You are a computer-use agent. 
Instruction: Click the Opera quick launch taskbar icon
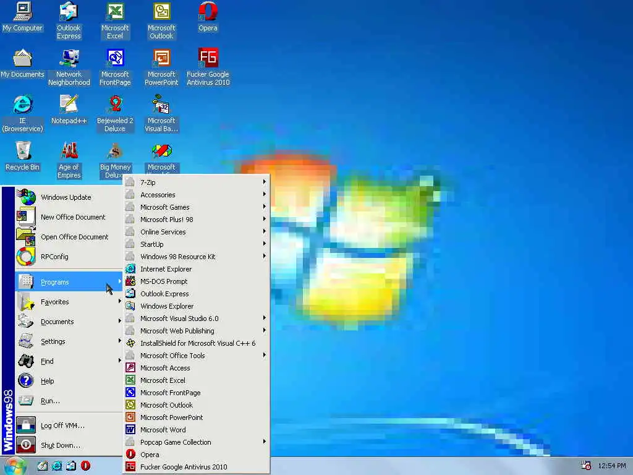coord(85,466)
